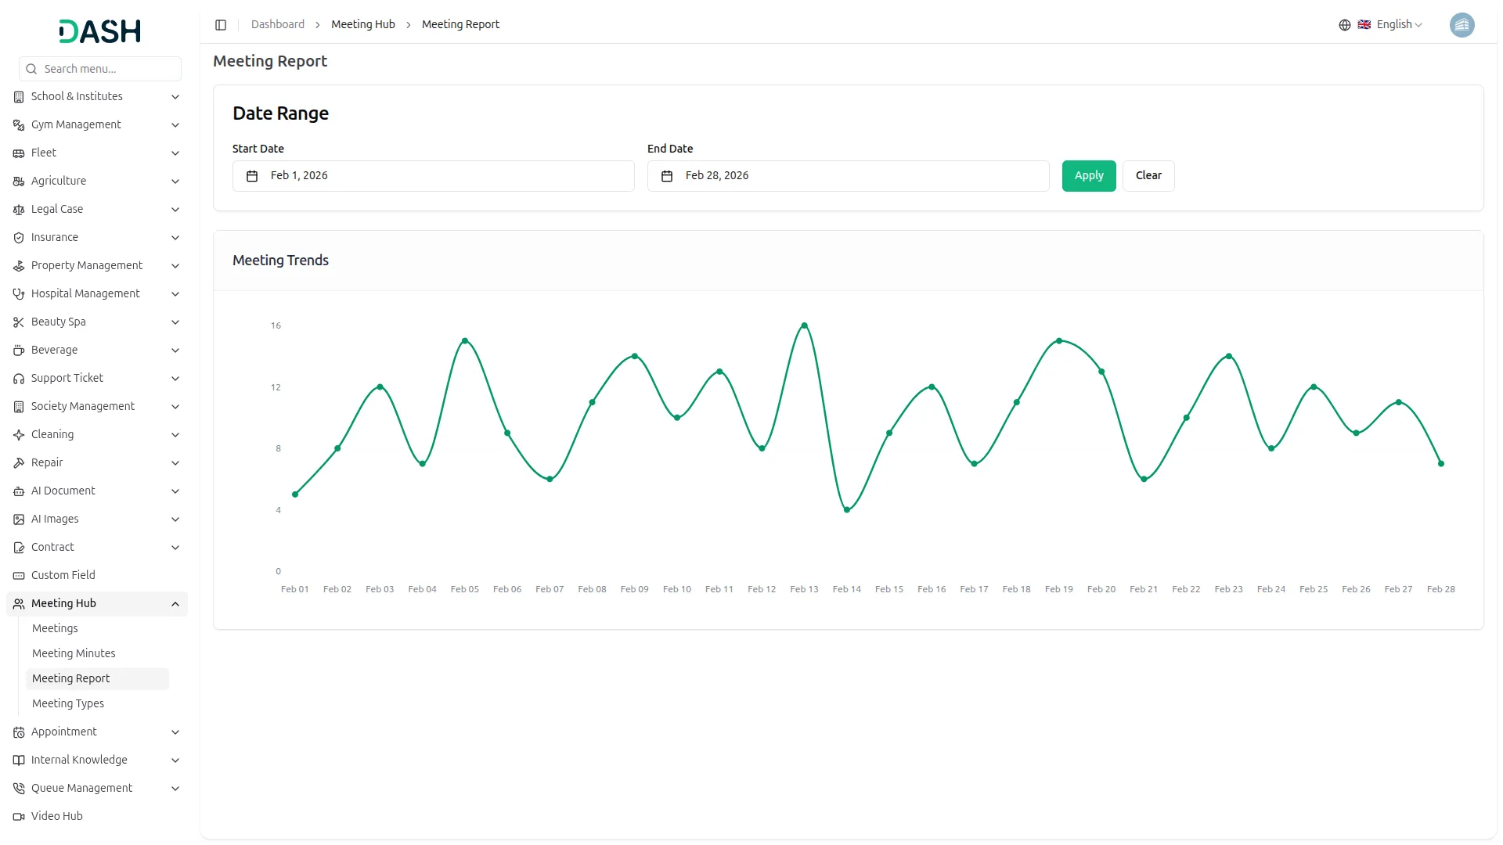Expand the Queue Management chevron
Screen dimensions: 1503x845
(175, 788)
